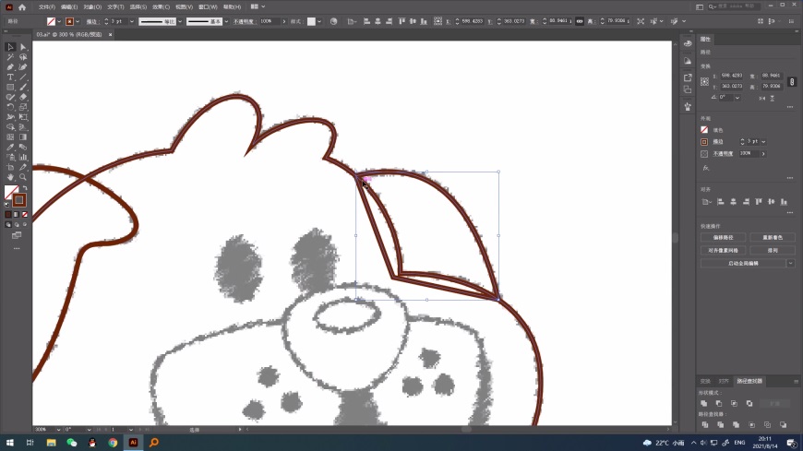Image resolution: width=803 pixels, height=451 pixels.
Task: Select the Blend tool
Action: (23, 147)
